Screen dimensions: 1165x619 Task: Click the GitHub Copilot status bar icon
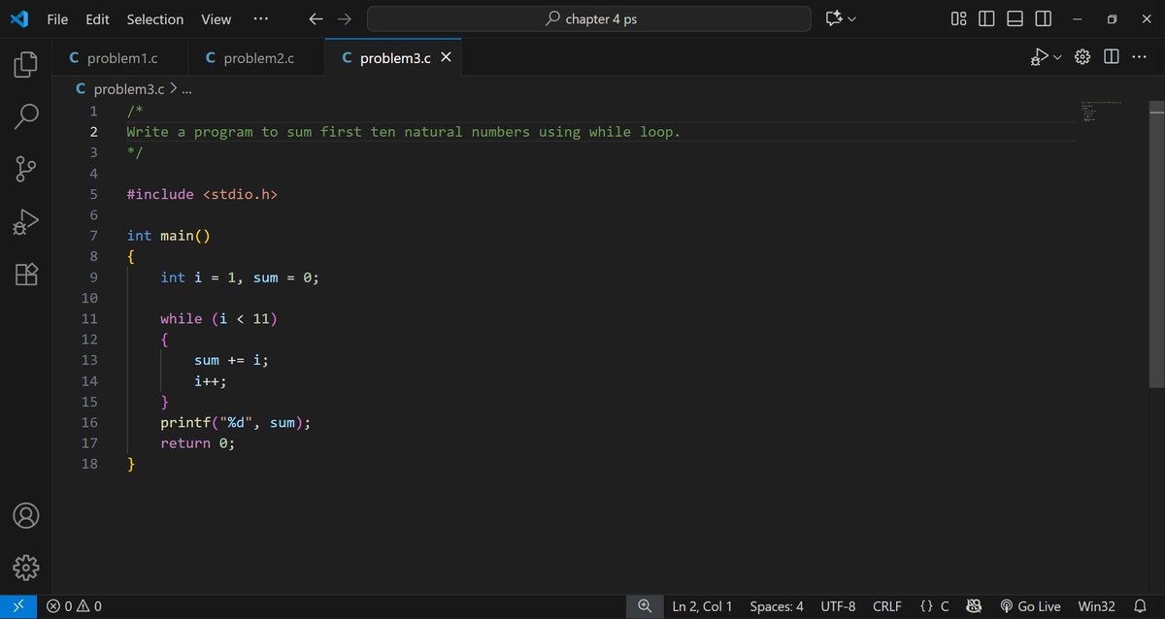point(974,605)
